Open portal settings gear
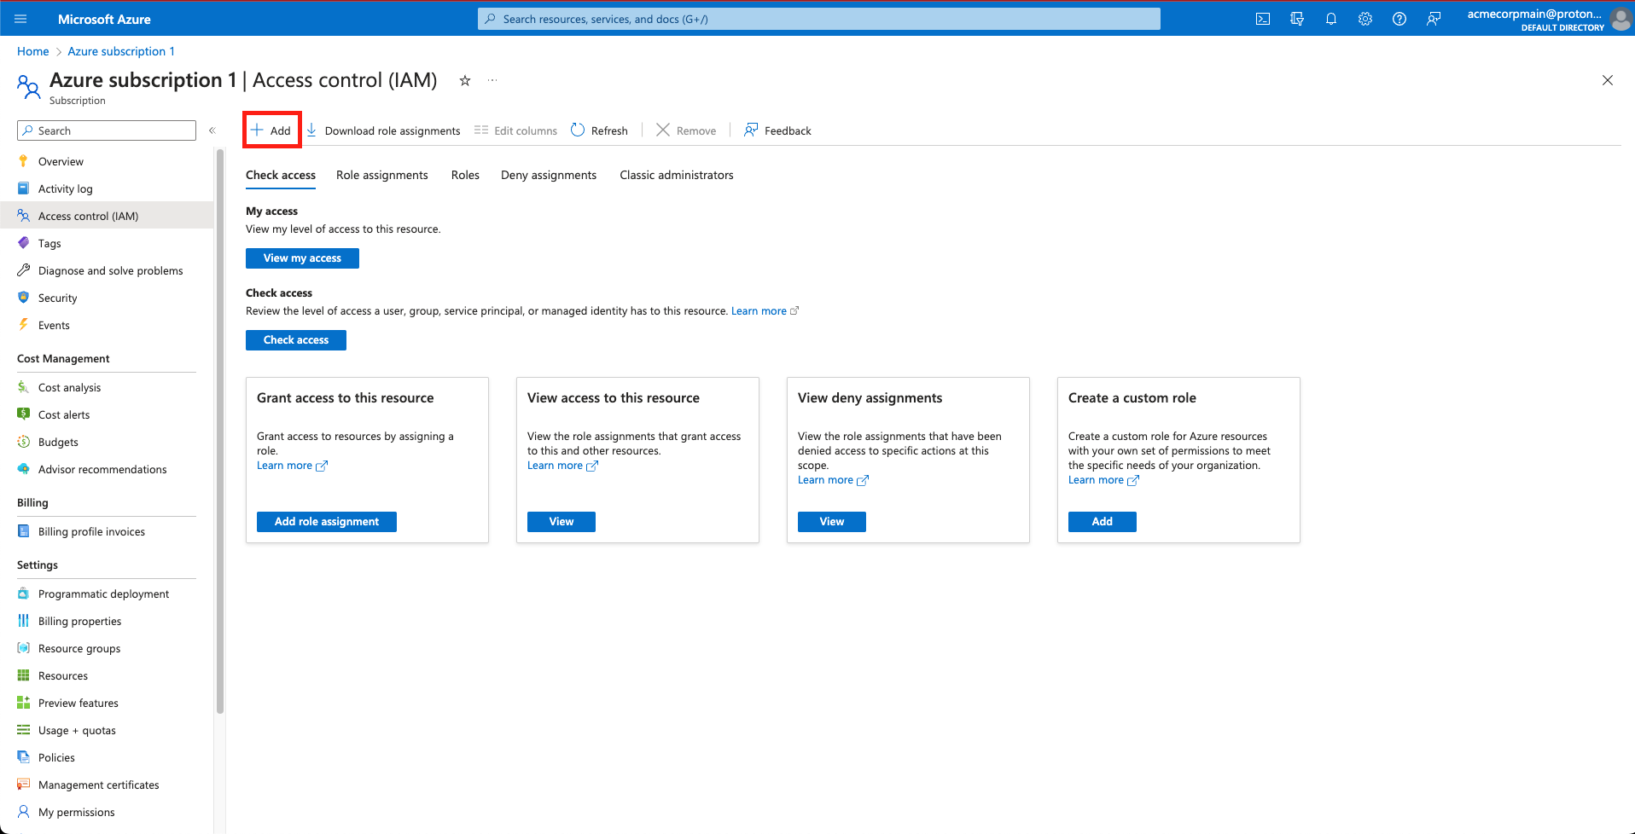 pyautogui.click(x=1365, y=19)
